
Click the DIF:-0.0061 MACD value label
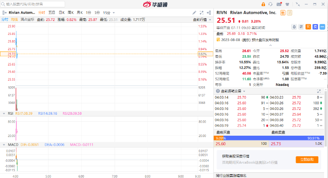tap(29, 144)
